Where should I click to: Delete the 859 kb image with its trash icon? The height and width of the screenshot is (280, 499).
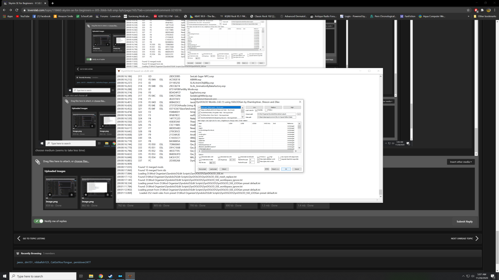coord(72,195)
